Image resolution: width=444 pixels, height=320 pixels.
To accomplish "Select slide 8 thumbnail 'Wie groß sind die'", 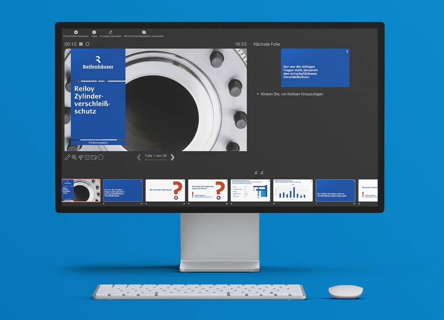I will [x=368, y=190].
